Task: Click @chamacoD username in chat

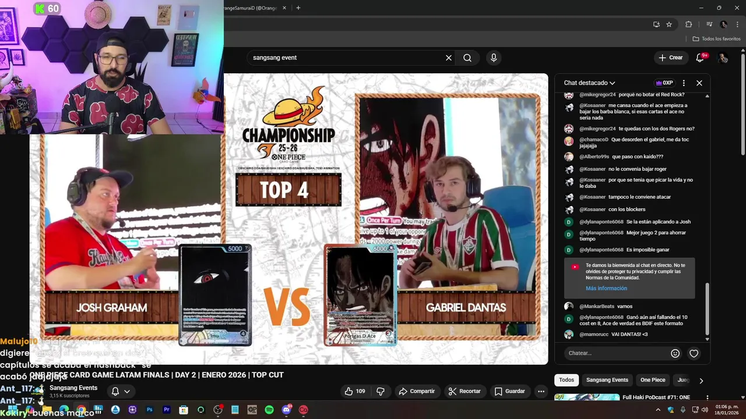Action: pyautogui.click(x=594, y=140)
